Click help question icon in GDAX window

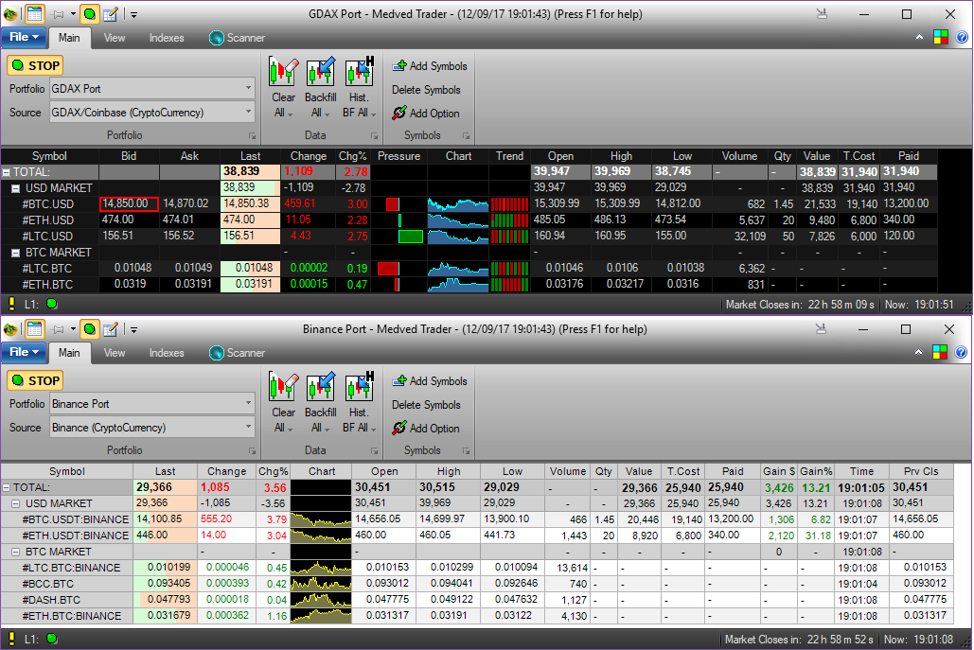[x=962, y=37]
